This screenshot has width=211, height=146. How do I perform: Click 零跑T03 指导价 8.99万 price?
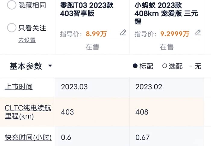(x=96, y=34)
